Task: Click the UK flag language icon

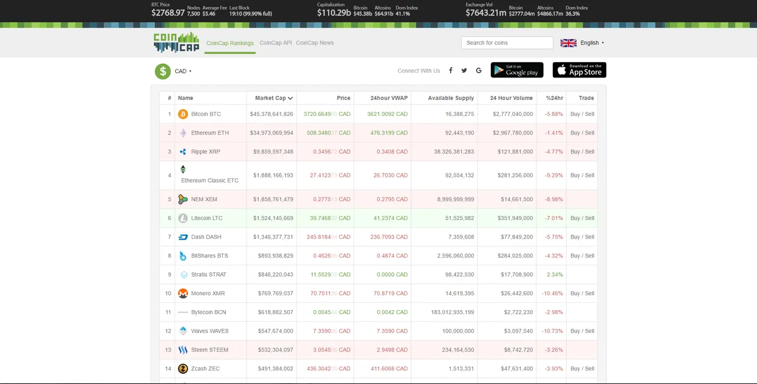Action: point(568,43)
